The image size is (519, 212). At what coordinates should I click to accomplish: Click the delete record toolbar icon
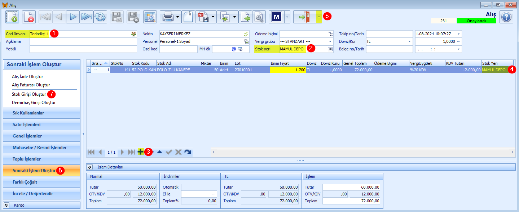pos(29,17)
